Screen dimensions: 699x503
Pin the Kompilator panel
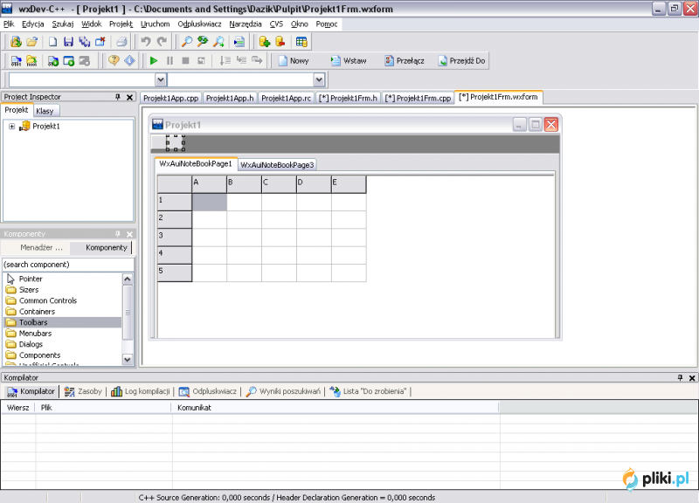click(x=680, y=378)
